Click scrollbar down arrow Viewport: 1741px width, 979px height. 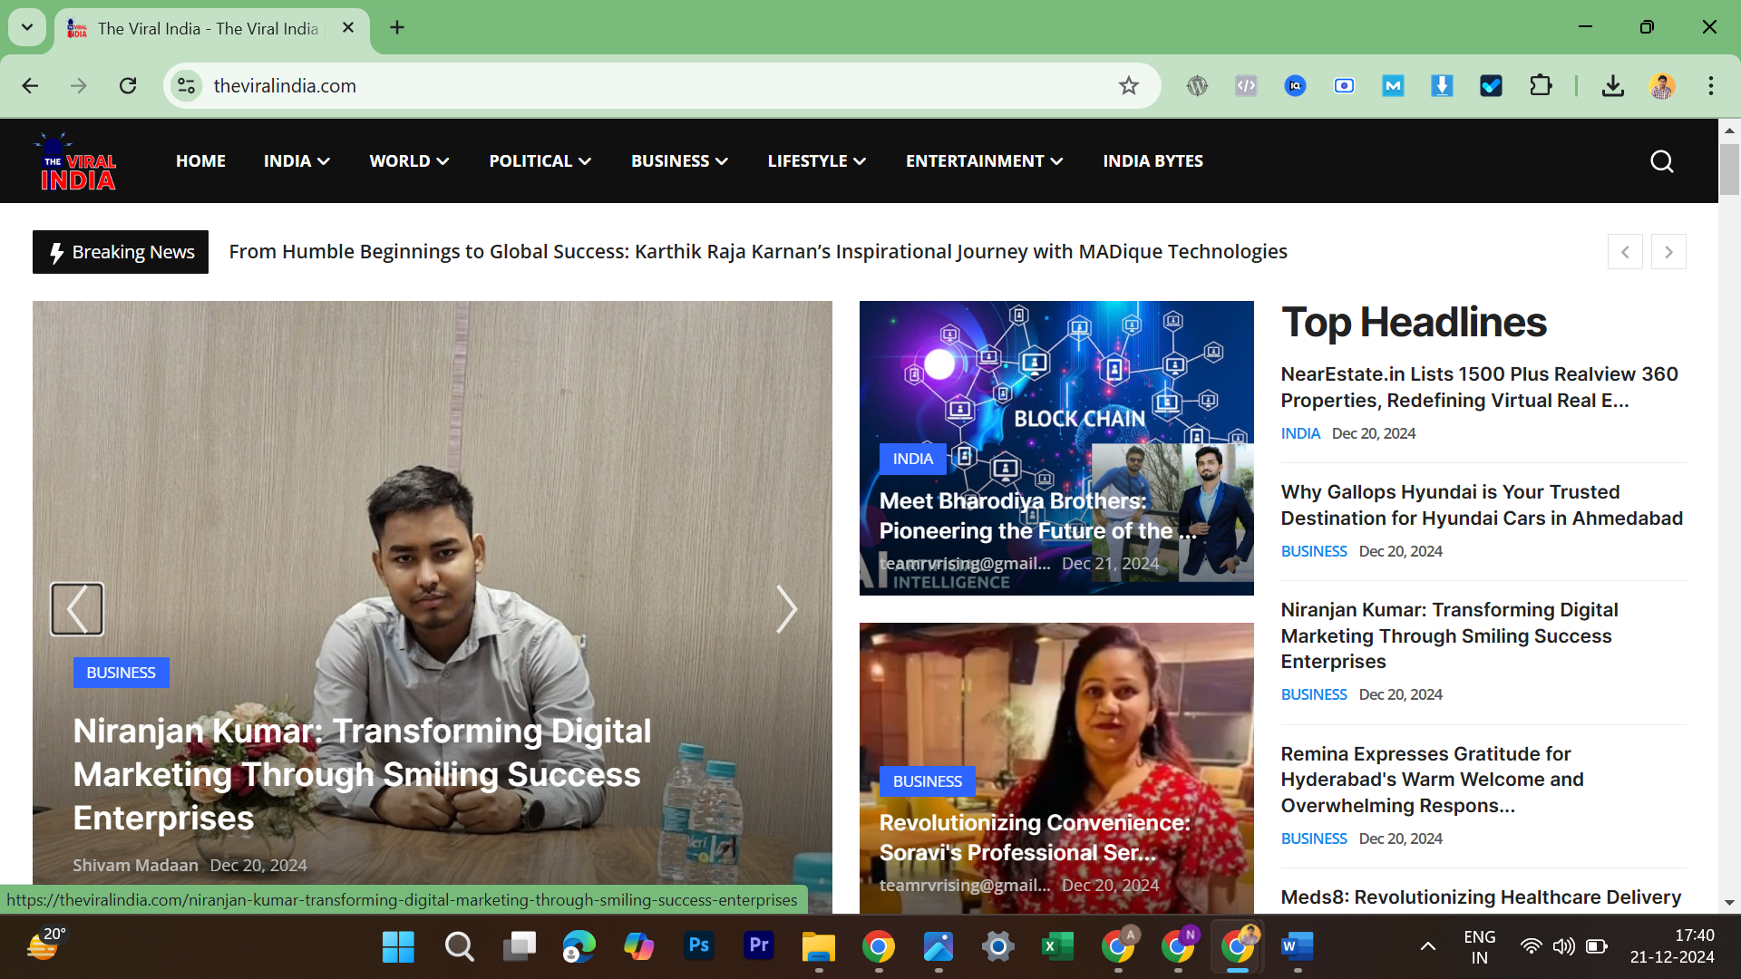(x=1729, y=903)
